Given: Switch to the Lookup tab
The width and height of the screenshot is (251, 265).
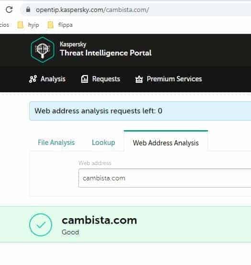Looking at the screenshot, I should pos(103,143).
